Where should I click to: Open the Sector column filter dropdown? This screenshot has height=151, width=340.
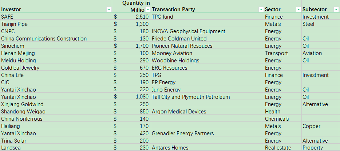tap(299, 9)
